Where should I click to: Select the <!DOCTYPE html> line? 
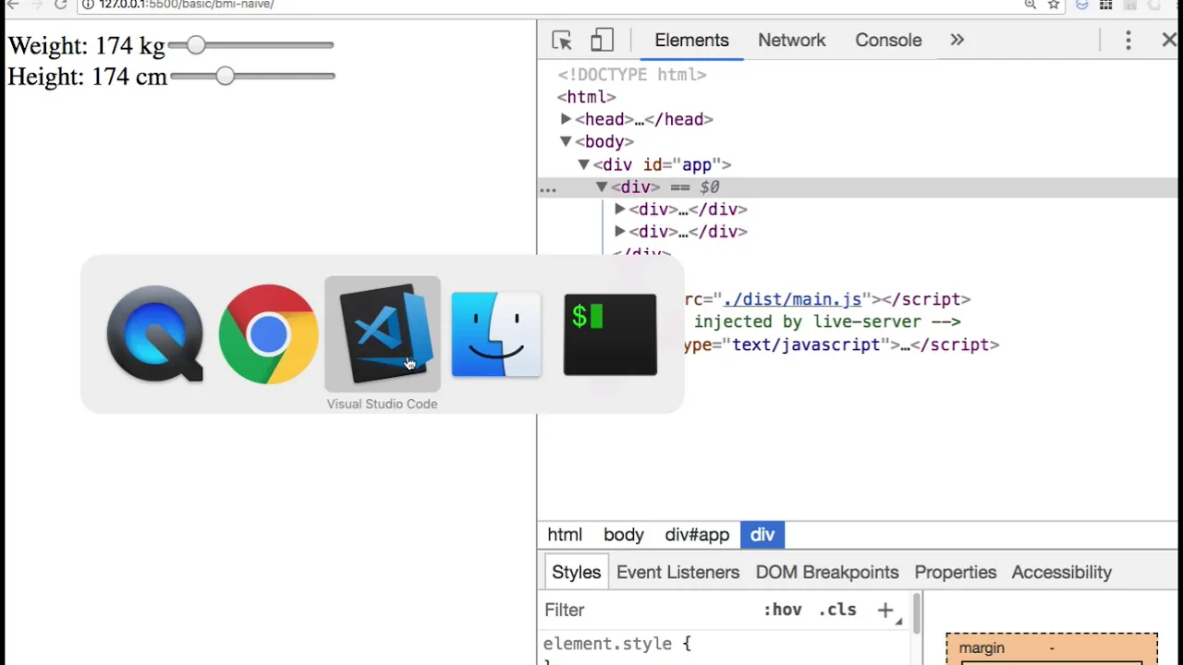(632, 75)
